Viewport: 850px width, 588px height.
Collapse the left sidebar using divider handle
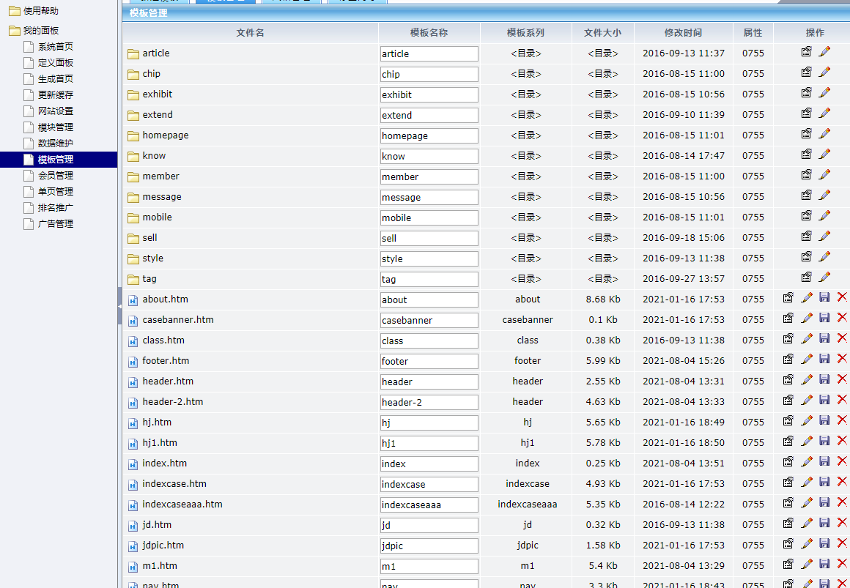[x=119, y=305]
